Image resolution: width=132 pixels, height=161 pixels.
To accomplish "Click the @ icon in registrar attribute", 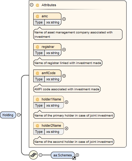I will (x=37, y=47).
